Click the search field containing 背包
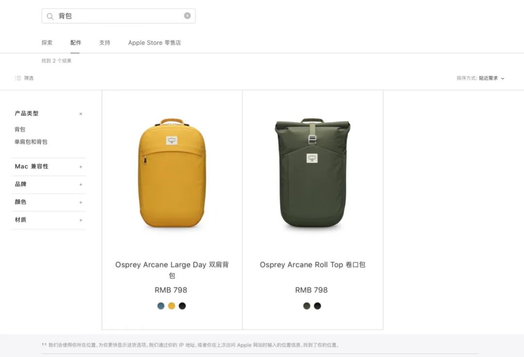This screenshot has width=524, height=357. coord(118,16)
